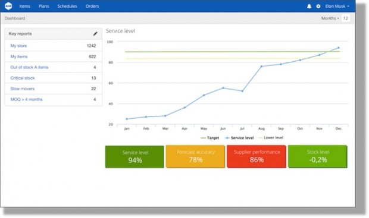The width and height of the screenshot is (369, 218).
Task: Click the Sep data point on chart
Action: pyautogui.click(x=281, y=64)
